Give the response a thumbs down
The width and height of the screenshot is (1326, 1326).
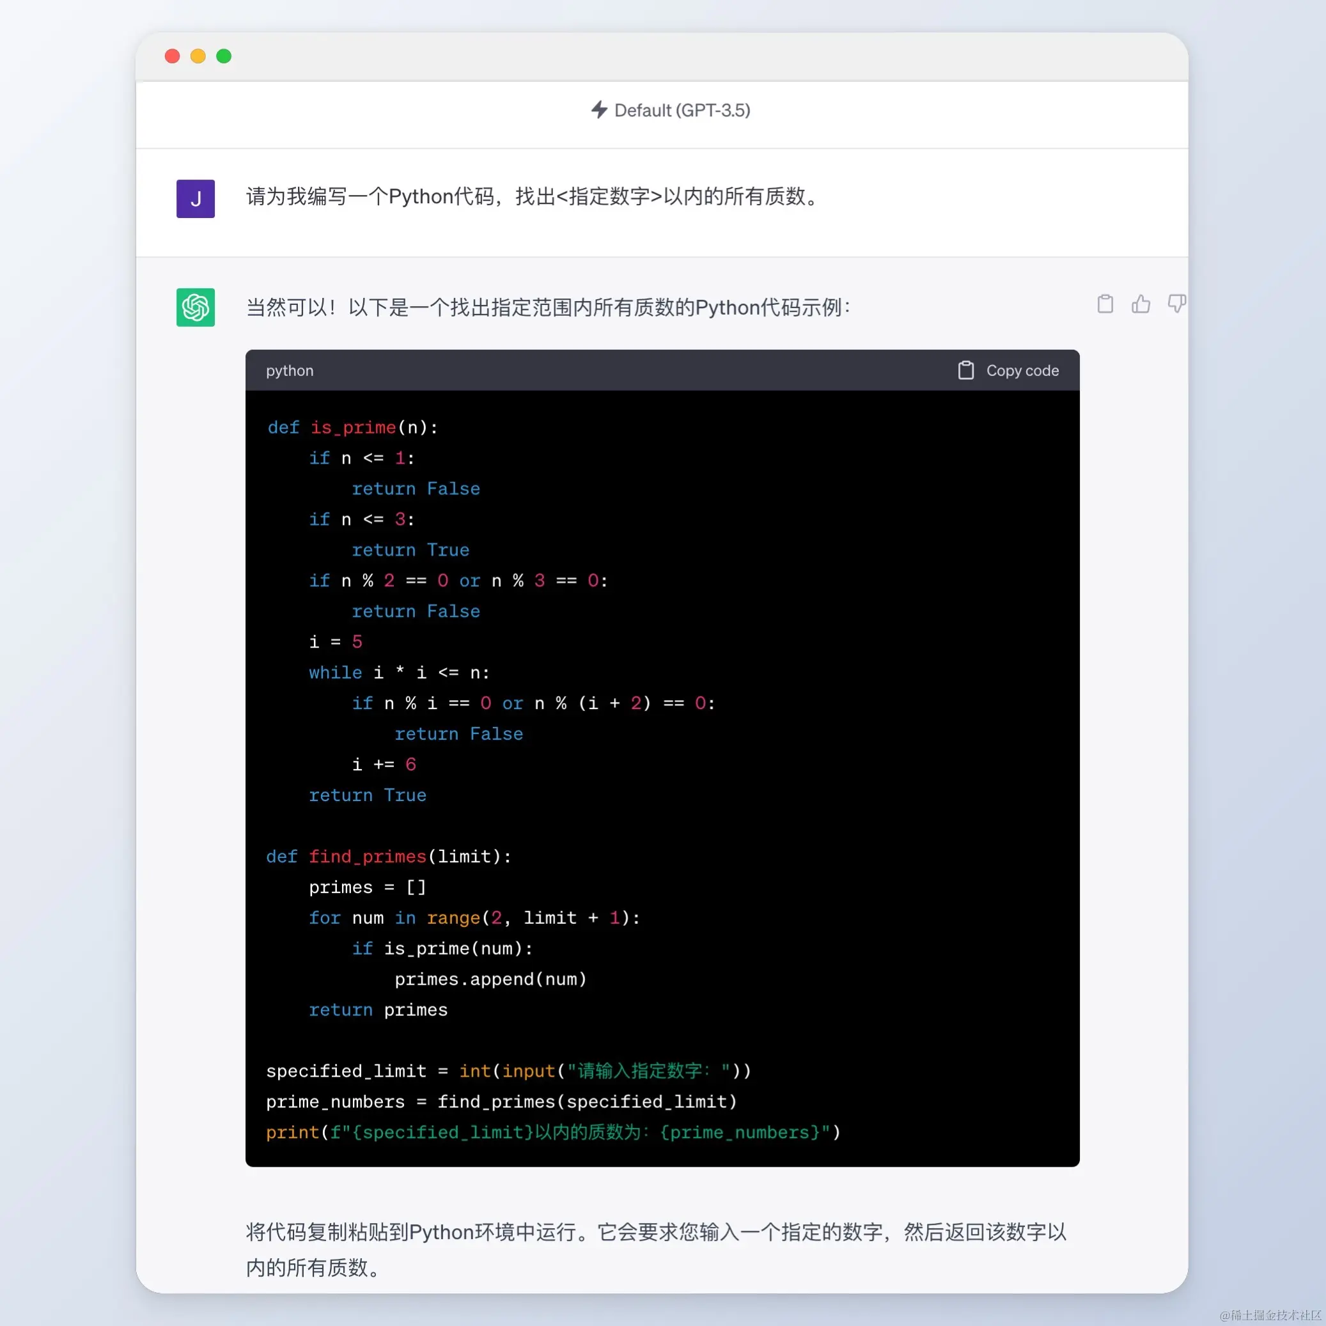[x=1176, y=304]
